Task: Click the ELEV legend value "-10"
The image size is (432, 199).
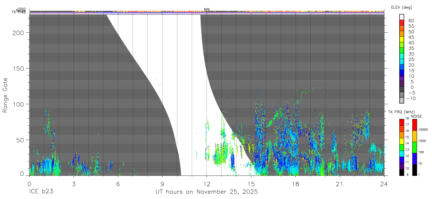Action: coord(411,98)
